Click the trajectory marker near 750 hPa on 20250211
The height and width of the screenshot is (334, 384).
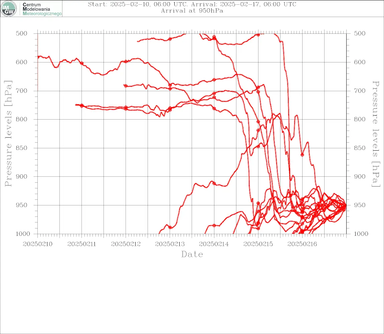(82, 106)
